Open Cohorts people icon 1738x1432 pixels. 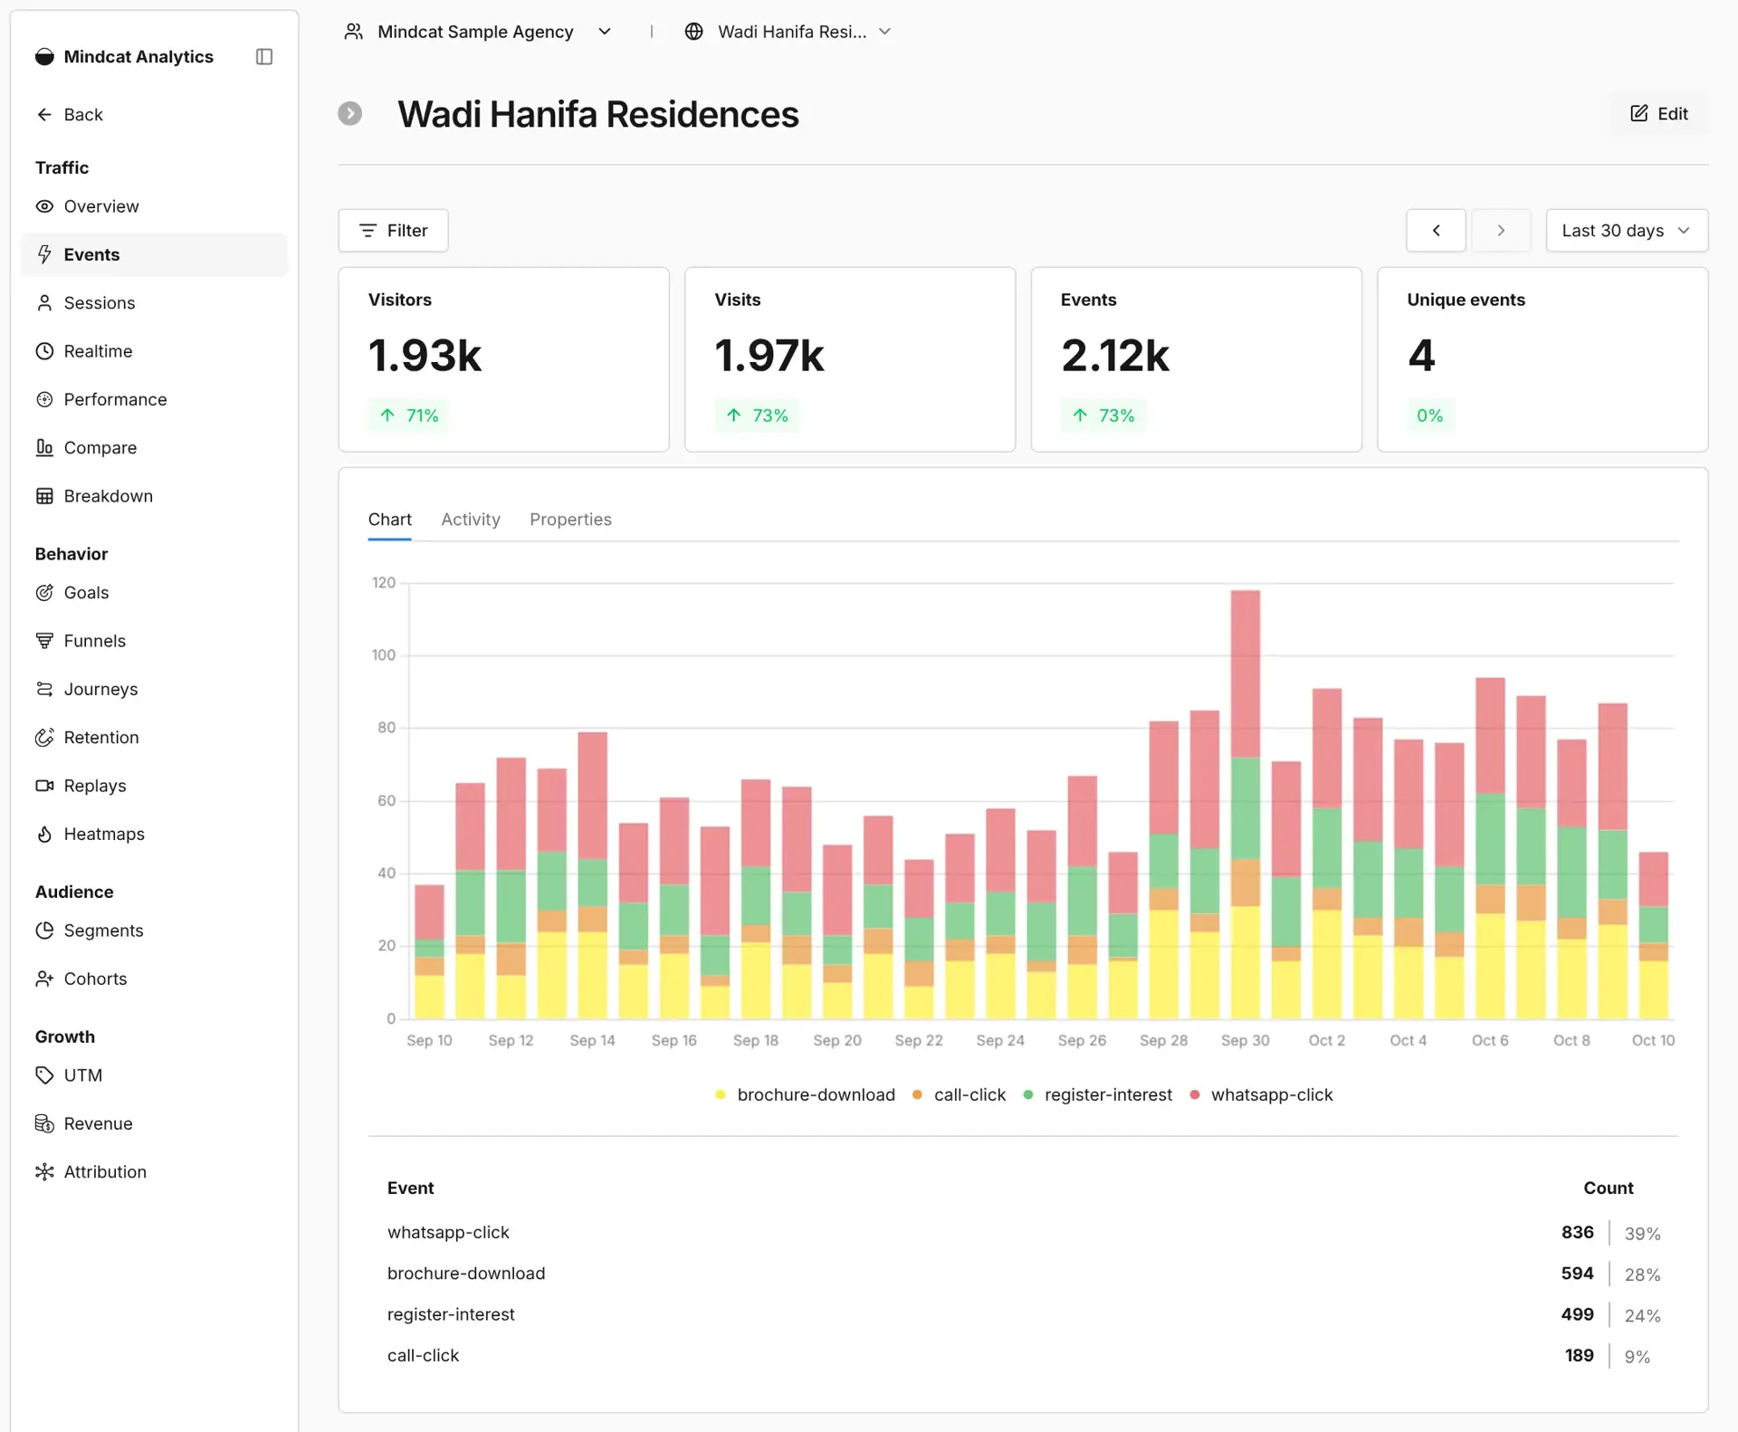[x=44, y=979]
